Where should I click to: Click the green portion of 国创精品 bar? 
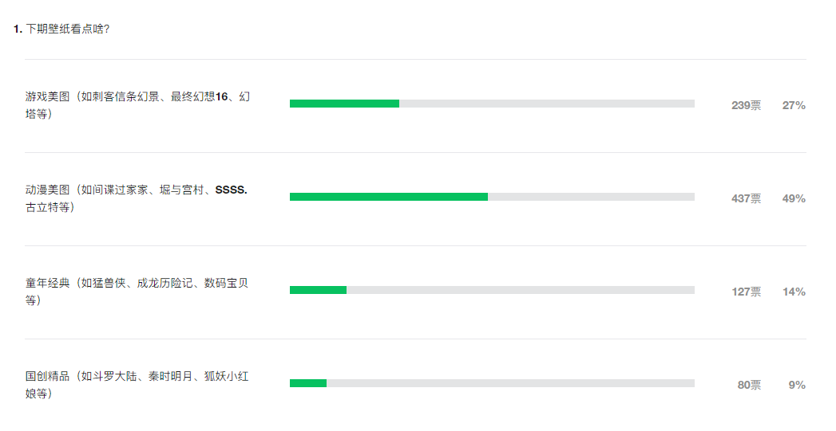click(308, 383)
